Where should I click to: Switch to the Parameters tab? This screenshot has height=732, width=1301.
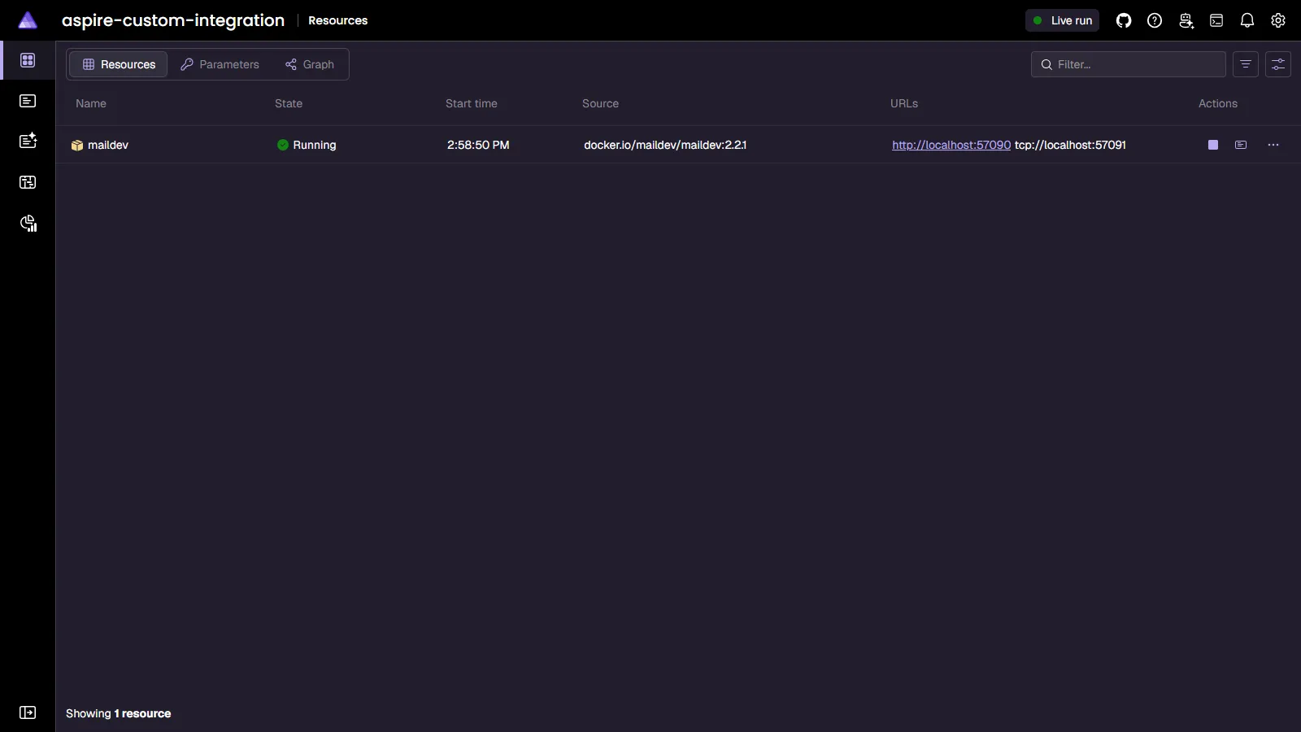pos(220,64)
